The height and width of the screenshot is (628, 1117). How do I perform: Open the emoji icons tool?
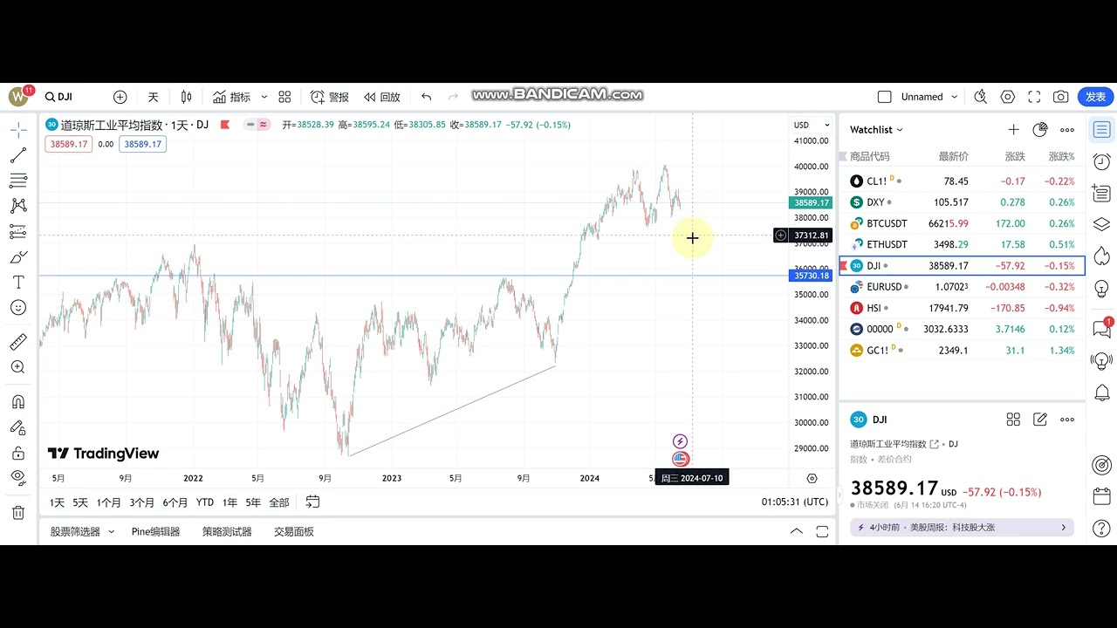pyautogui.click(x=18, y=308)
